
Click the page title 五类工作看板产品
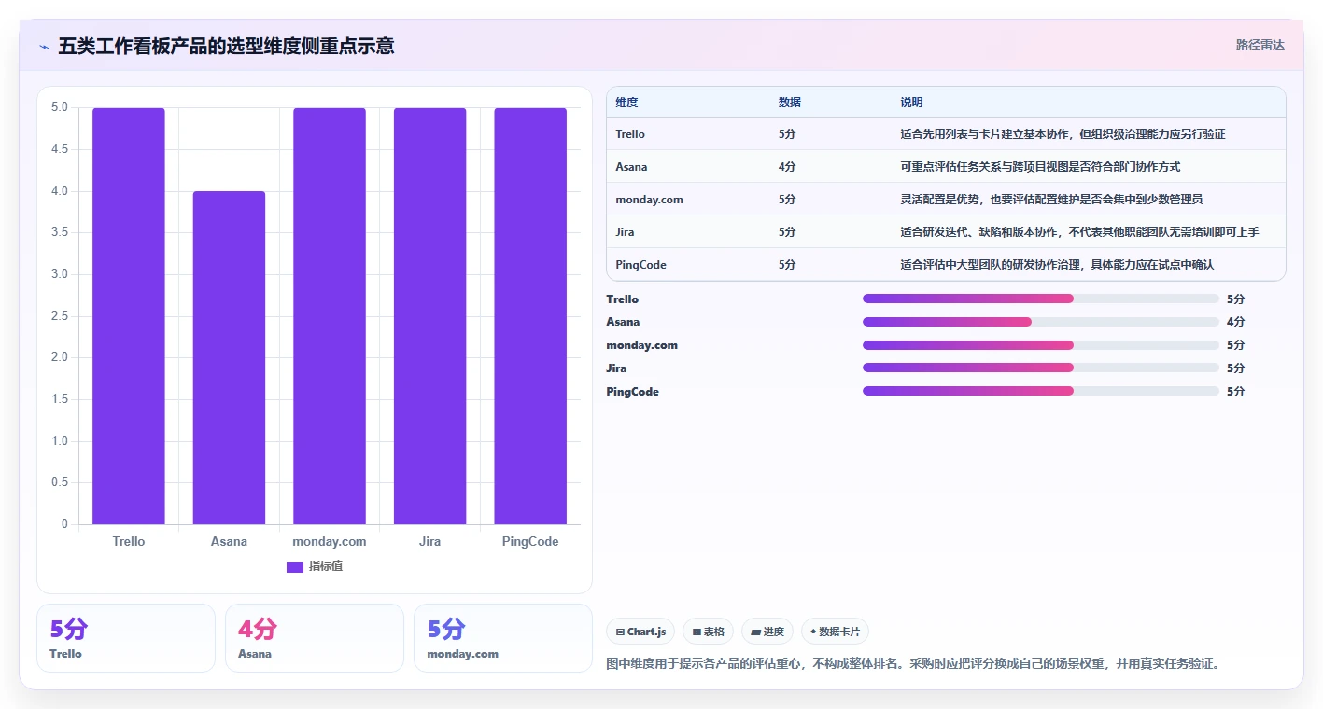pyautogui.click(x=226, y=46)
